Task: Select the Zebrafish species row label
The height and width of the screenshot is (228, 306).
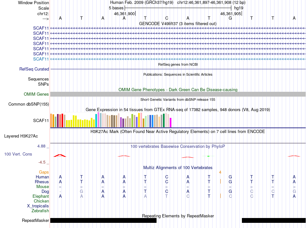Action: pos(40,211)
